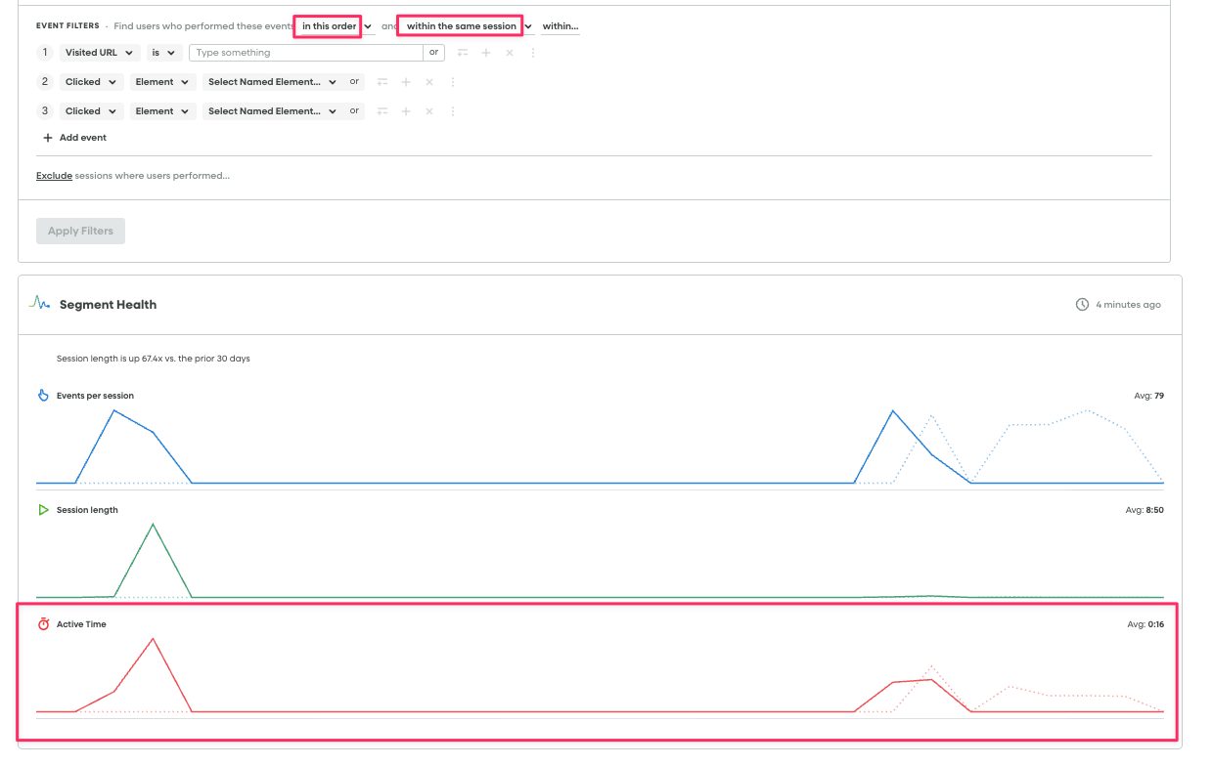Click the refine filter icon in row 1
1212x766 pixels.
click(x=463, y=53)
